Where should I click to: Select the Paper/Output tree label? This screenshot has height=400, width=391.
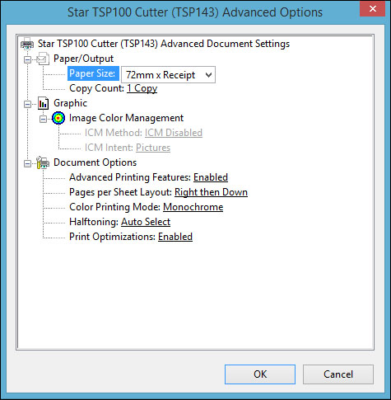(x=83, y=59)
